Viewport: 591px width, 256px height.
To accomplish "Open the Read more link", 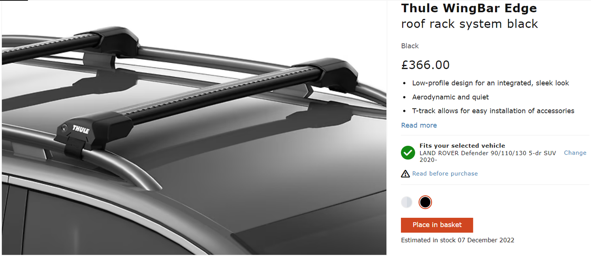I will click(x=419, y=125).
